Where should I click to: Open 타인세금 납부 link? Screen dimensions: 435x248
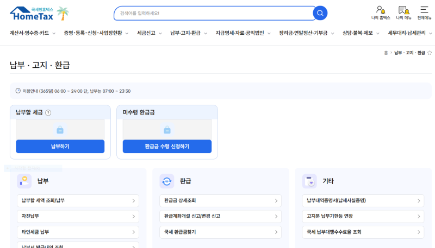[x=78, y=232]
